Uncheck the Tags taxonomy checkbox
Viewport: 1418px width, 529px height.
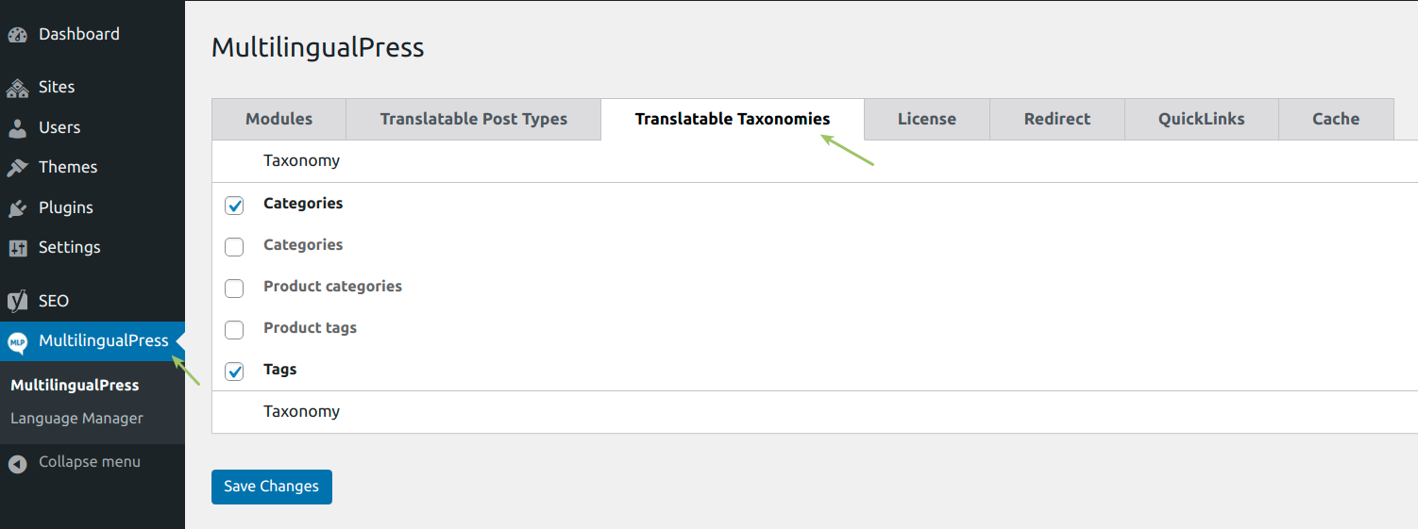pos(234,371)
